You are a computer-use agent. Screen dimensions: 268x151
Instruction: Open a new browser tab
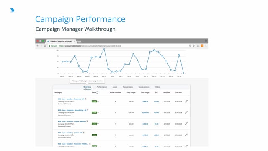point(79,42)
